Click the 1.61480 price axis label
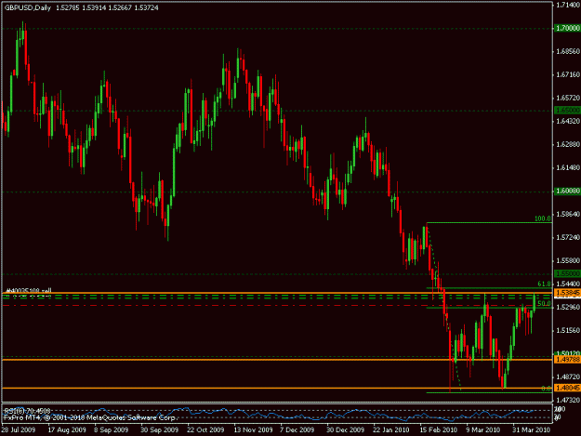This screenshot has height=436, width=581. 568,168
